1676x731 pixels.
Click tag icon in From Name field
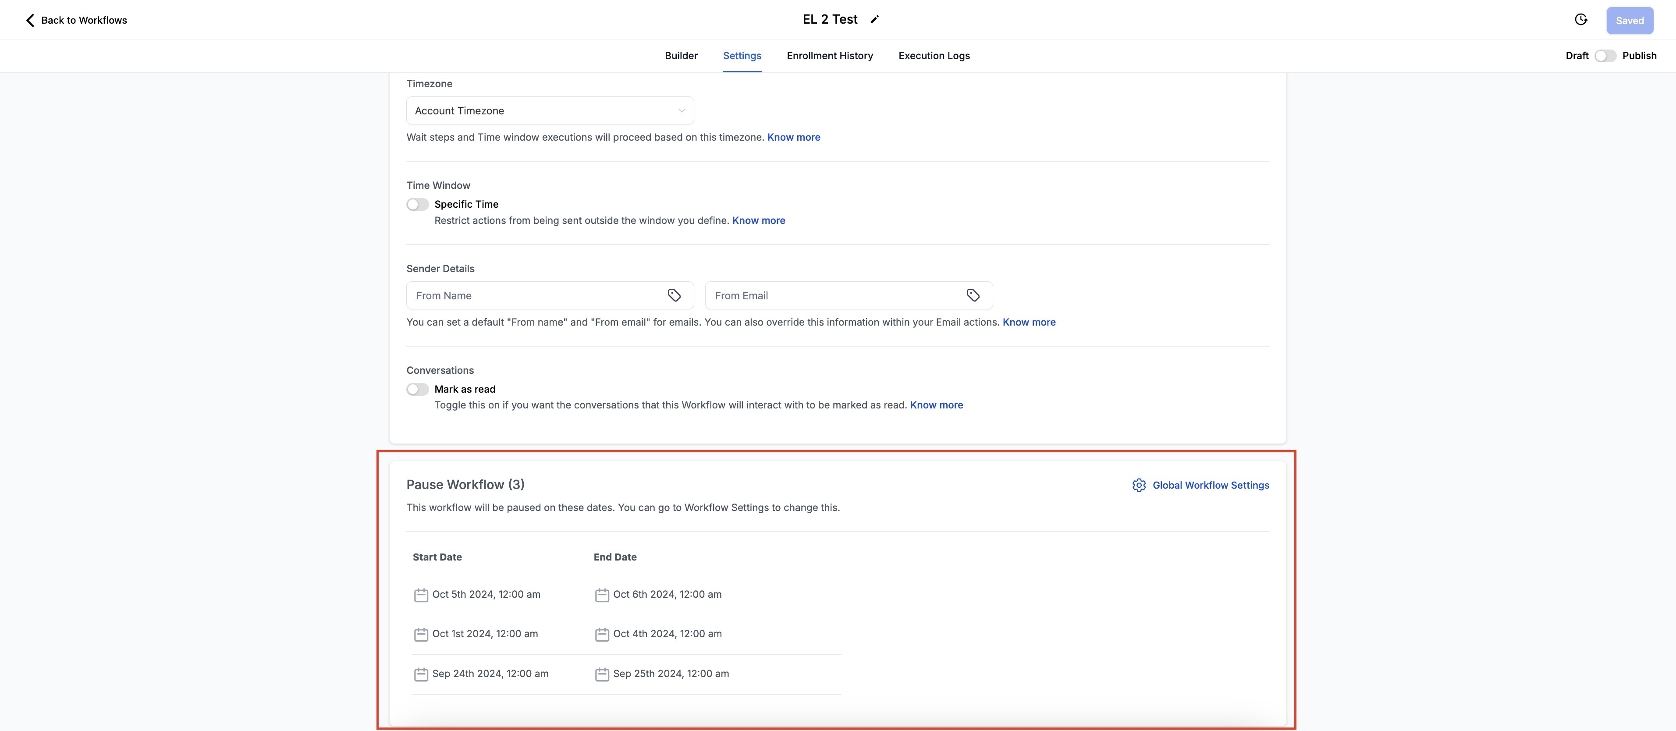(x=674, y=295)
